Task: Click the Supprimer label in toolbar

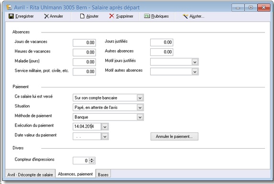Action: [125, 16]
